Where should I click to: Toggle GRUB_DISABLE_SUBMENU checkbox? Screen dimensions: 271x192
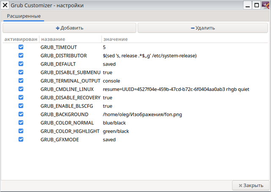(21, 72)
